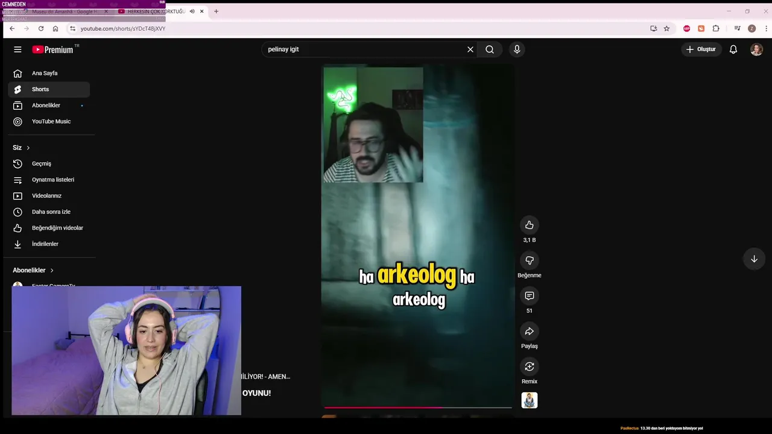Open the ABP Adblock extension
Screen dimensions: 772x434
[x=687, y=28]
